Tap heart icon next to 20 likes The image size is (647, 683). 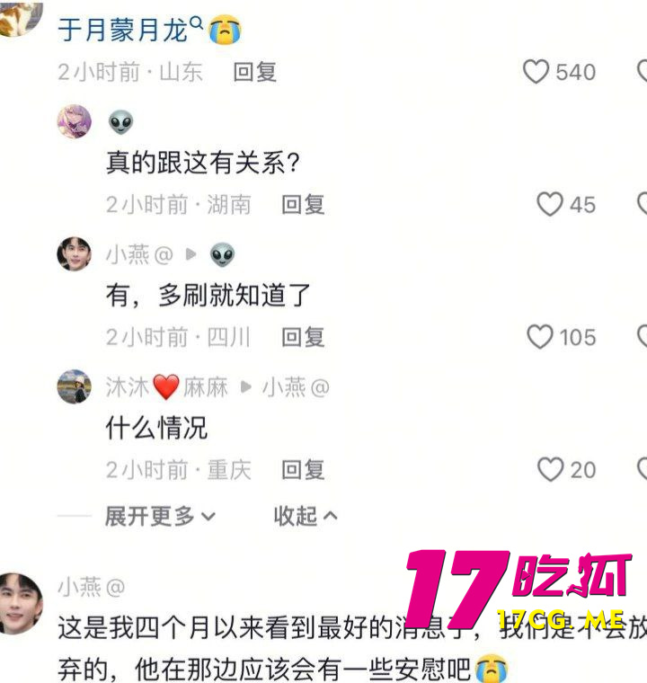point(550,469)
